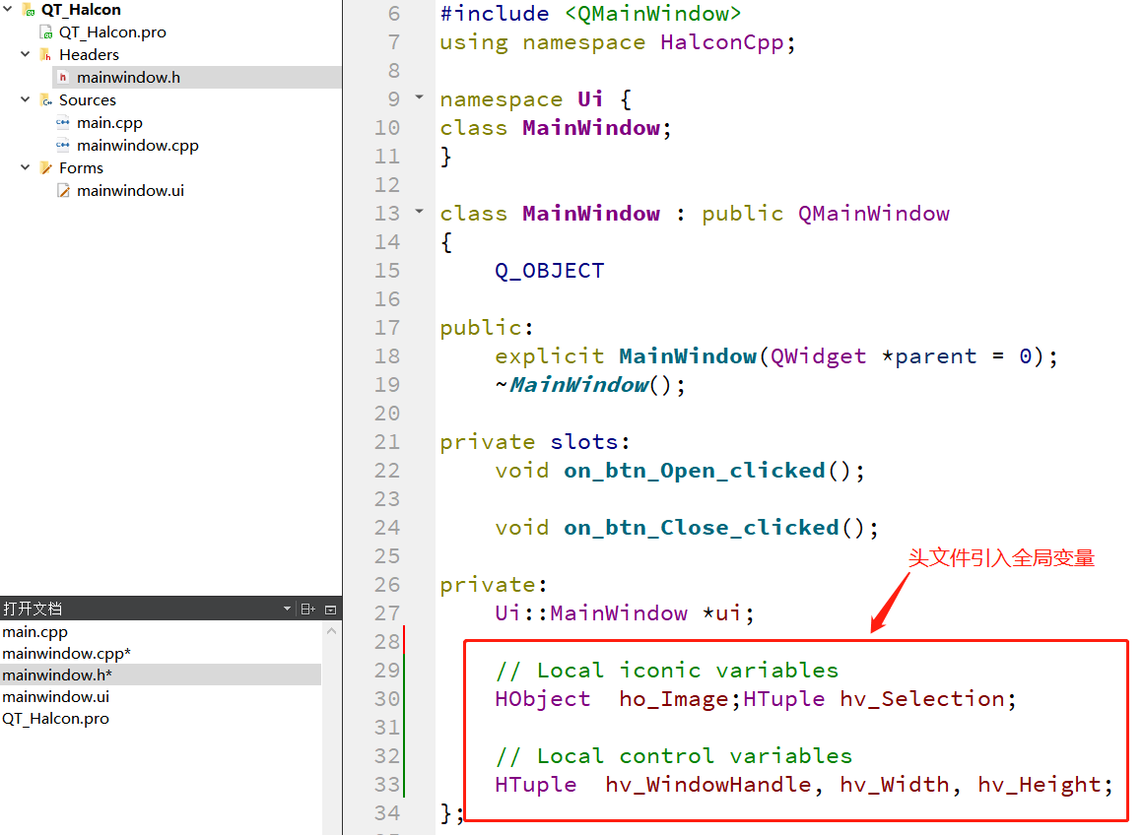Screen dimensions: 1143x835
Task: Click on_btn_Open_clicked on line 22
Action: click(x=695, y=471)
